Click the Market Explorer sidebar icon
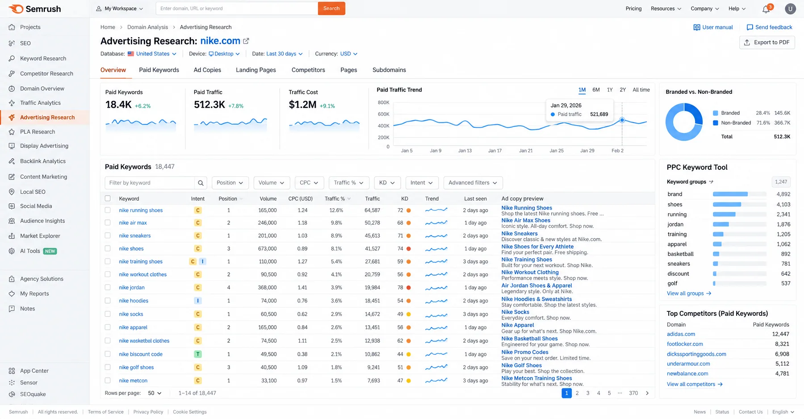 (12, 236)
